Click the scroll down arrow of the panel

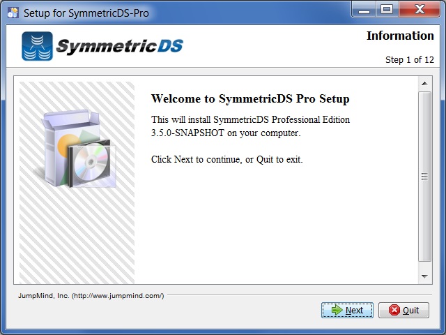(424, 276)
